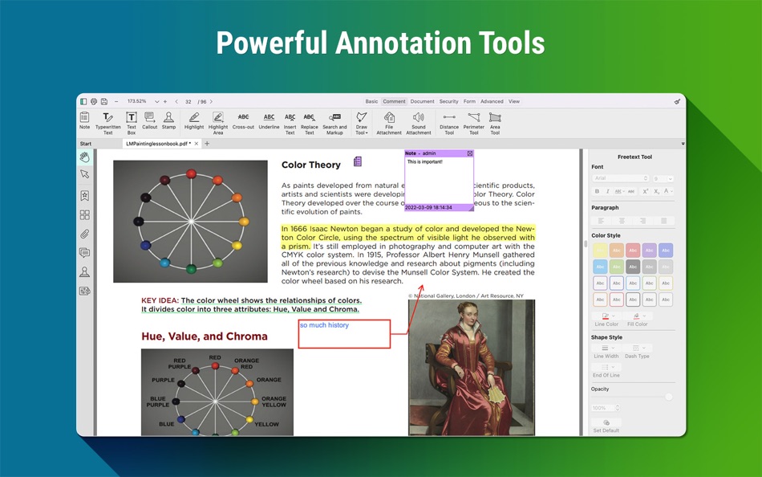Open the Arial font family dropdown

tap(621, 178)
